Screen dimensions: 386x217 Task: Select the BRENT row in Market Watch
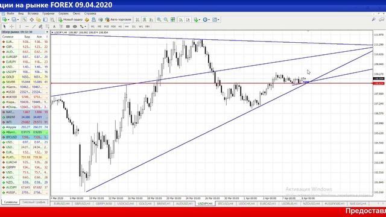click(x=25, y=117)
